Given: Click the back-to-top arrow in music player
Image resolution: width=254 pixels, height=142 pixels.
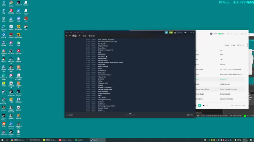Looking at the screenshot, I should pyautogui.click(x=245, y=99).
